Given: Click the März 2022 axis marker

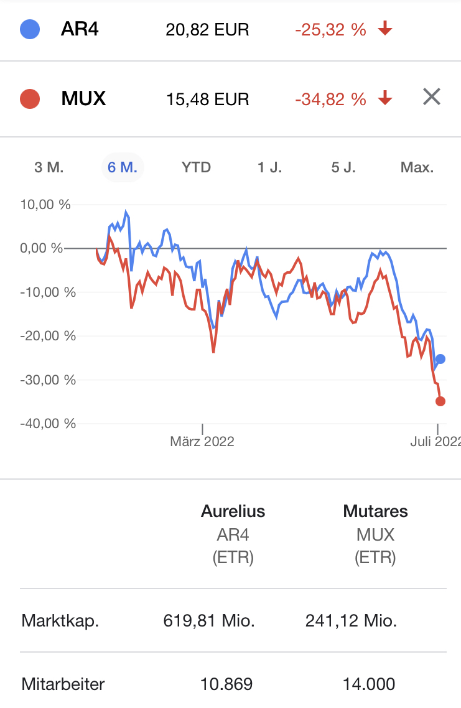Looking at the screenshot, I should click(202, 440).
